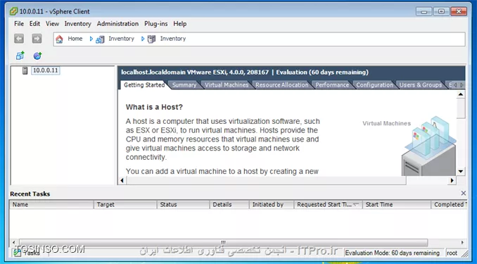The width and height of the screenshot is (477, 264).
Task: Sort by Requested Start Time column
Action: [329, 205]
